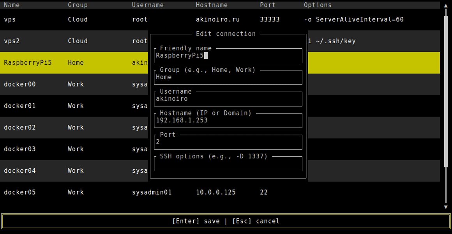Click the Friendly name input field

tap(228, 56)
